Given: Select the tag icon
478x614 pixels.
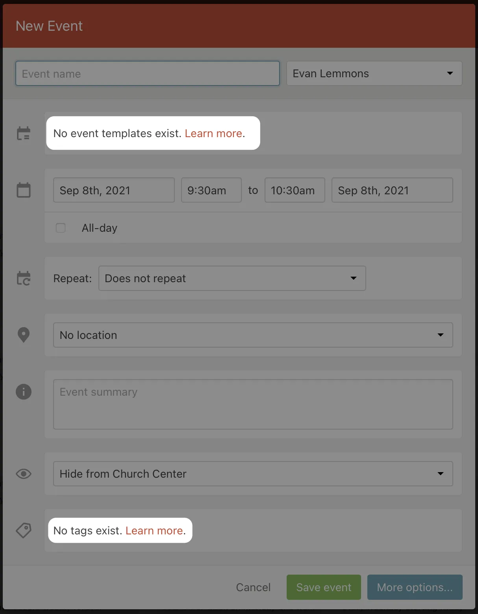Looking at the screenshot, I should [24, 530].
